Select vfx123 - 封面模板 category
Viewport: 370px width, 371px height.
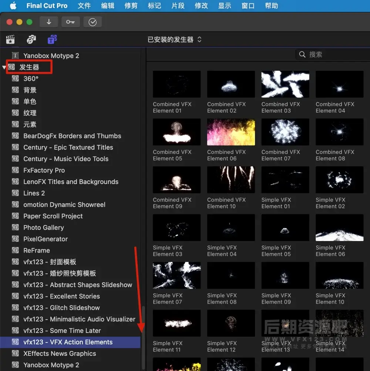point(50,262)
